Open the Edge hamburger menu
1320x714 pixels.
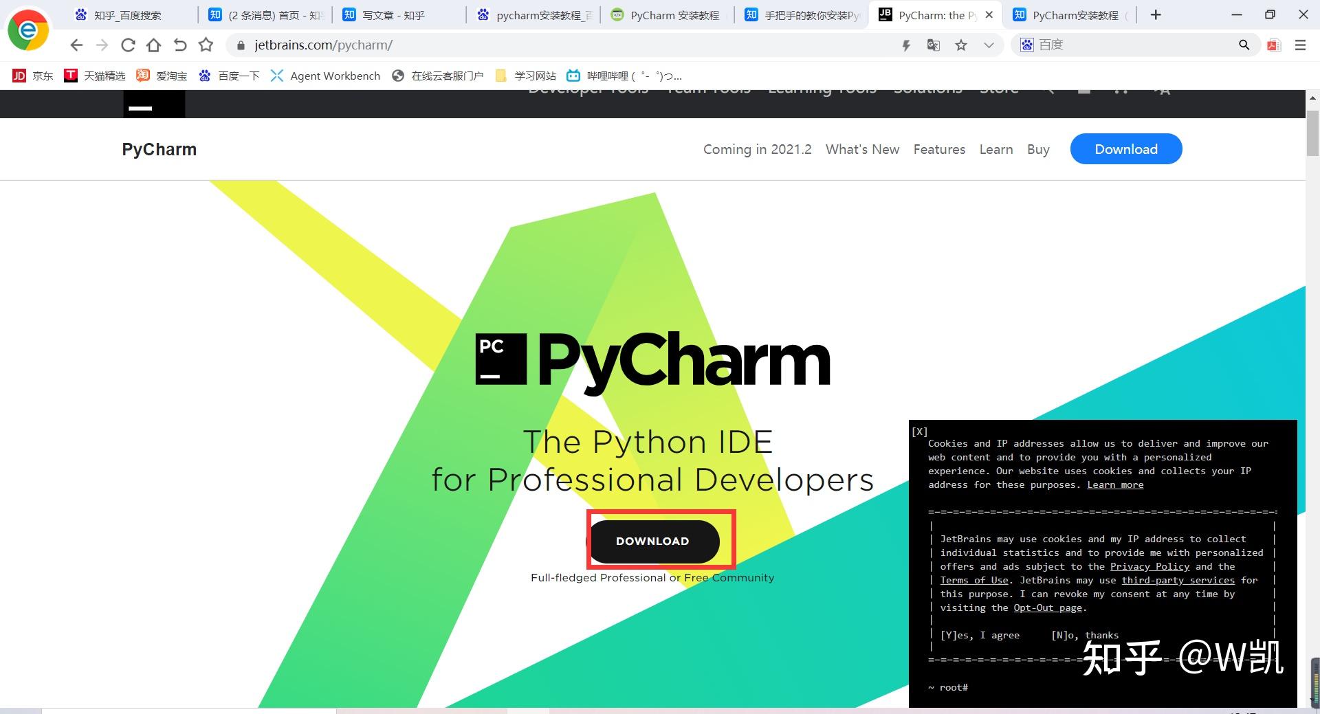[x=1300, y=45]
